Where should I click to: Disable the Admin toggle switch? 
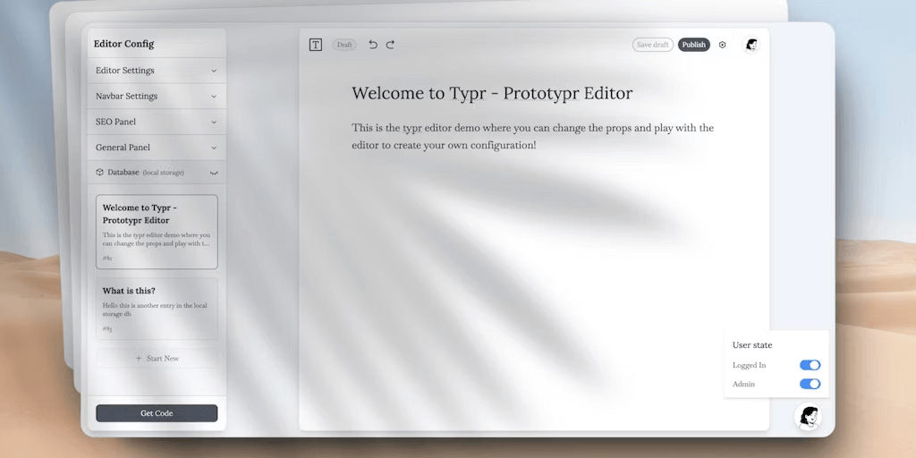click(x=810, y=384)
